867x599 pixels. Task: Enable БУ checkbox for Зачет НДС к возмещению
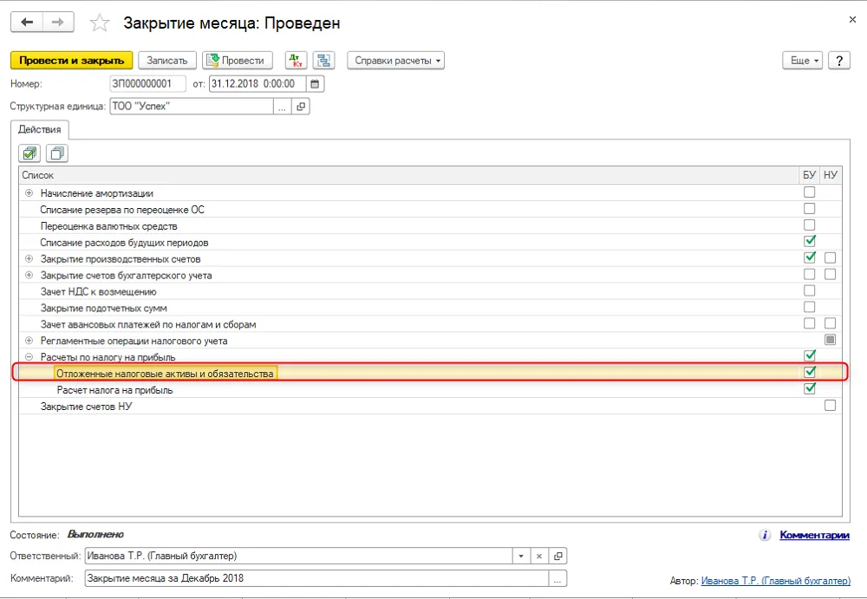pyautogui.click(x=810, y=290)
